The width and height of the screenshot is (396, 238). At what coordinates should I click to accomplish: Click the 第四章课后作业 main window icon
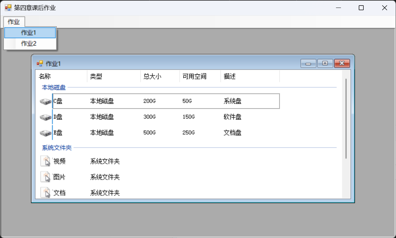pyautogui.click(x=8, y=8)
